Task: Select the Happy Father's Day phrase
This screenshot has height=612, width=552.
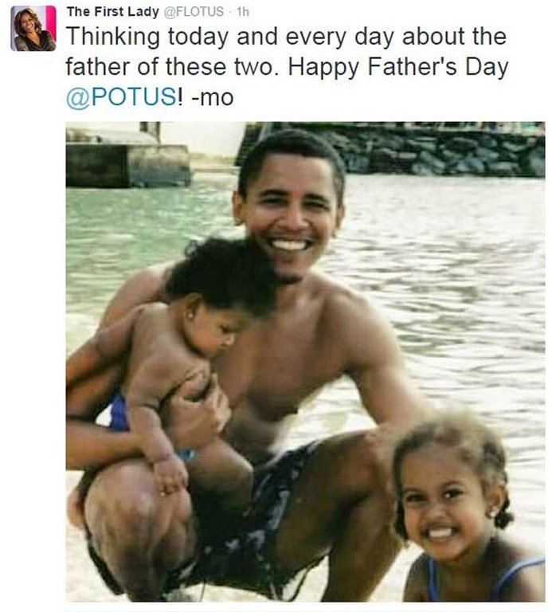Action: pos(398,66)
